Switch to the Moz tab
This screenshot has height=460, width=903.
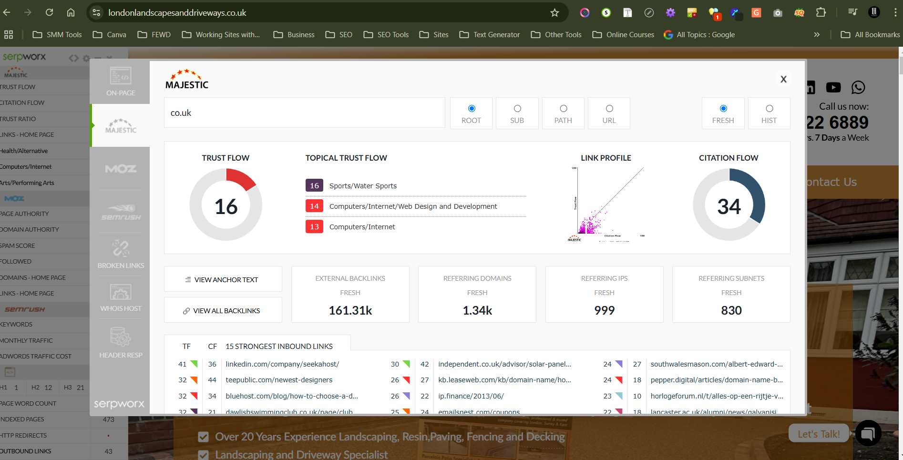tap(121, 169)
